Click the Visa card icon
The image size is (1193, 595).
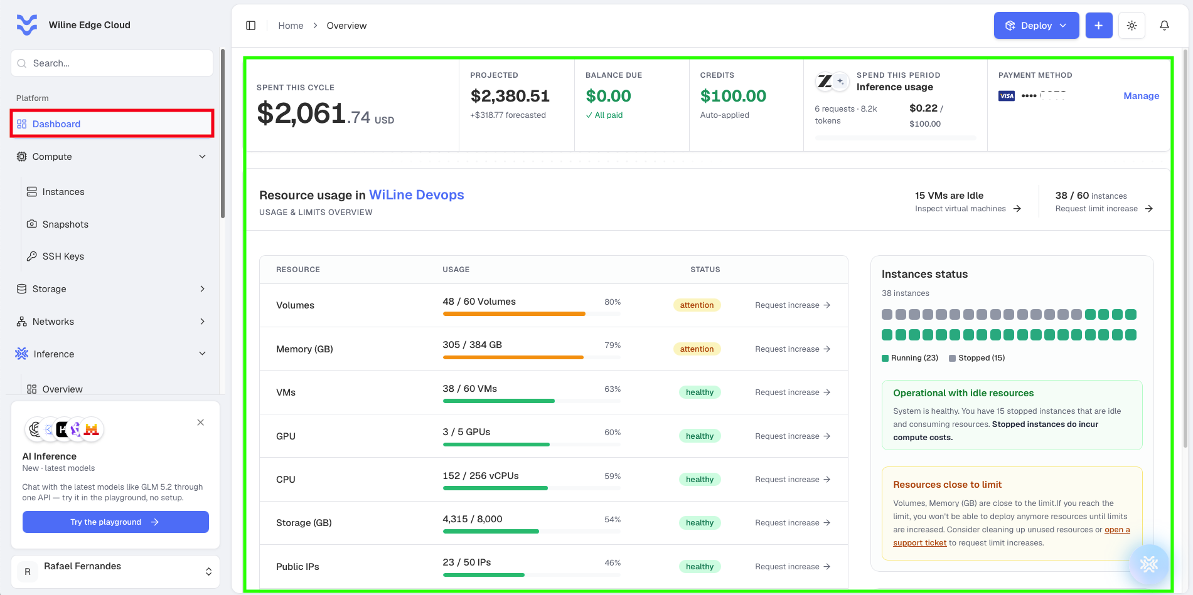pos(1007,96)
